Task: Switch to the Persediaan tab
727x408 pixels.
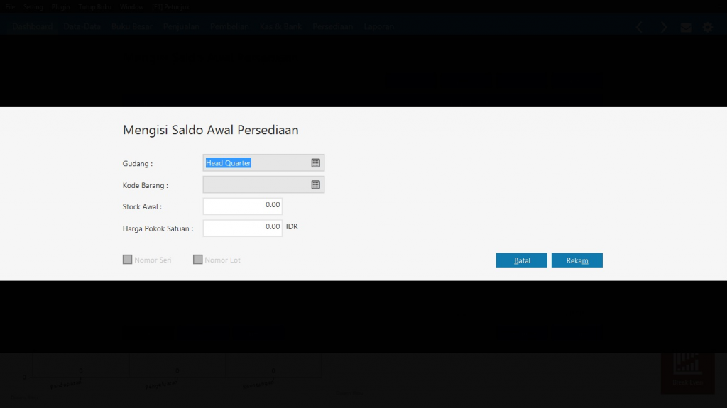Action: tap(333, 27)
